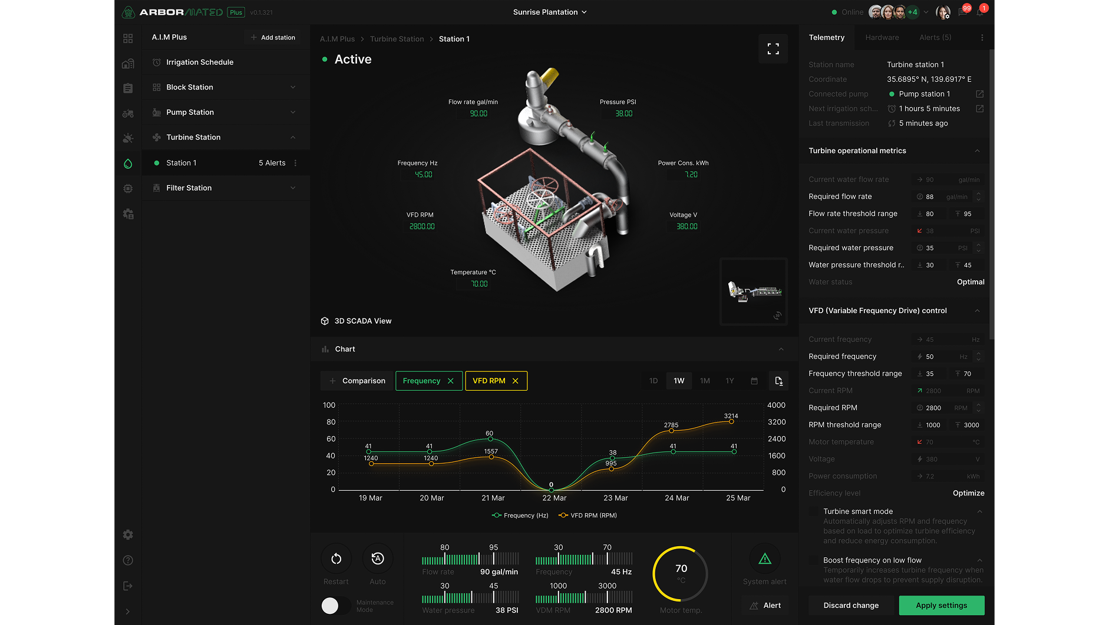Viewport: 1109px width, 625px height.
Task: Open the tractor machinery sidebar icon
Action: 128,114
